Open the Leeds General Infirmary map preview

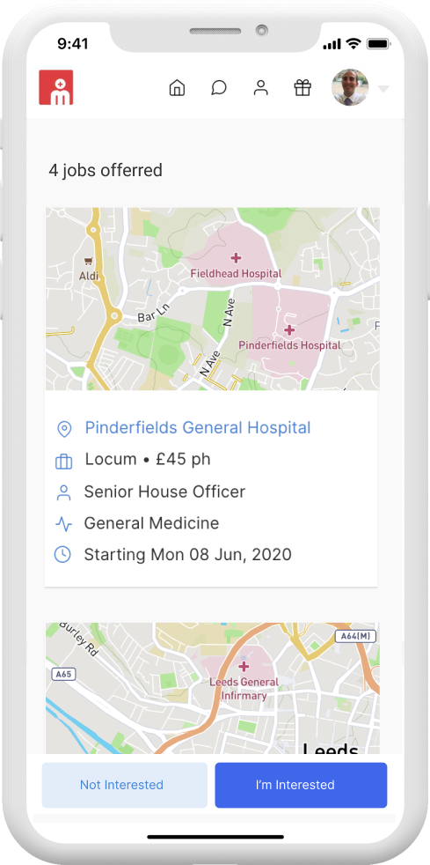coord(212,688)
